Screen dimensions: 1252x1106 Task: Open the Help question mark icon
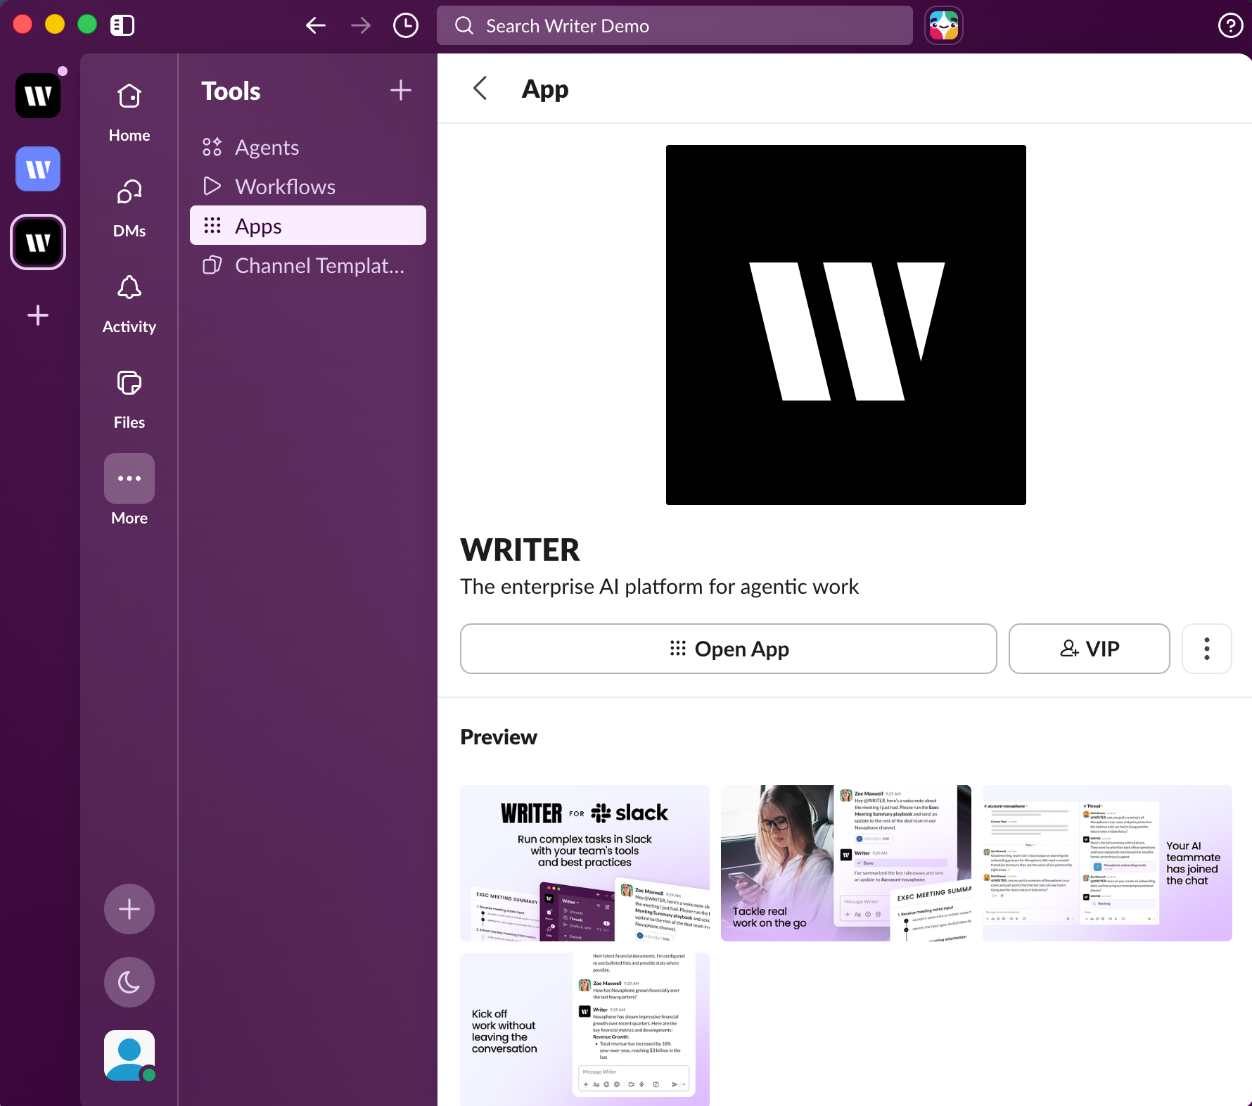(x=1230, y=26)
